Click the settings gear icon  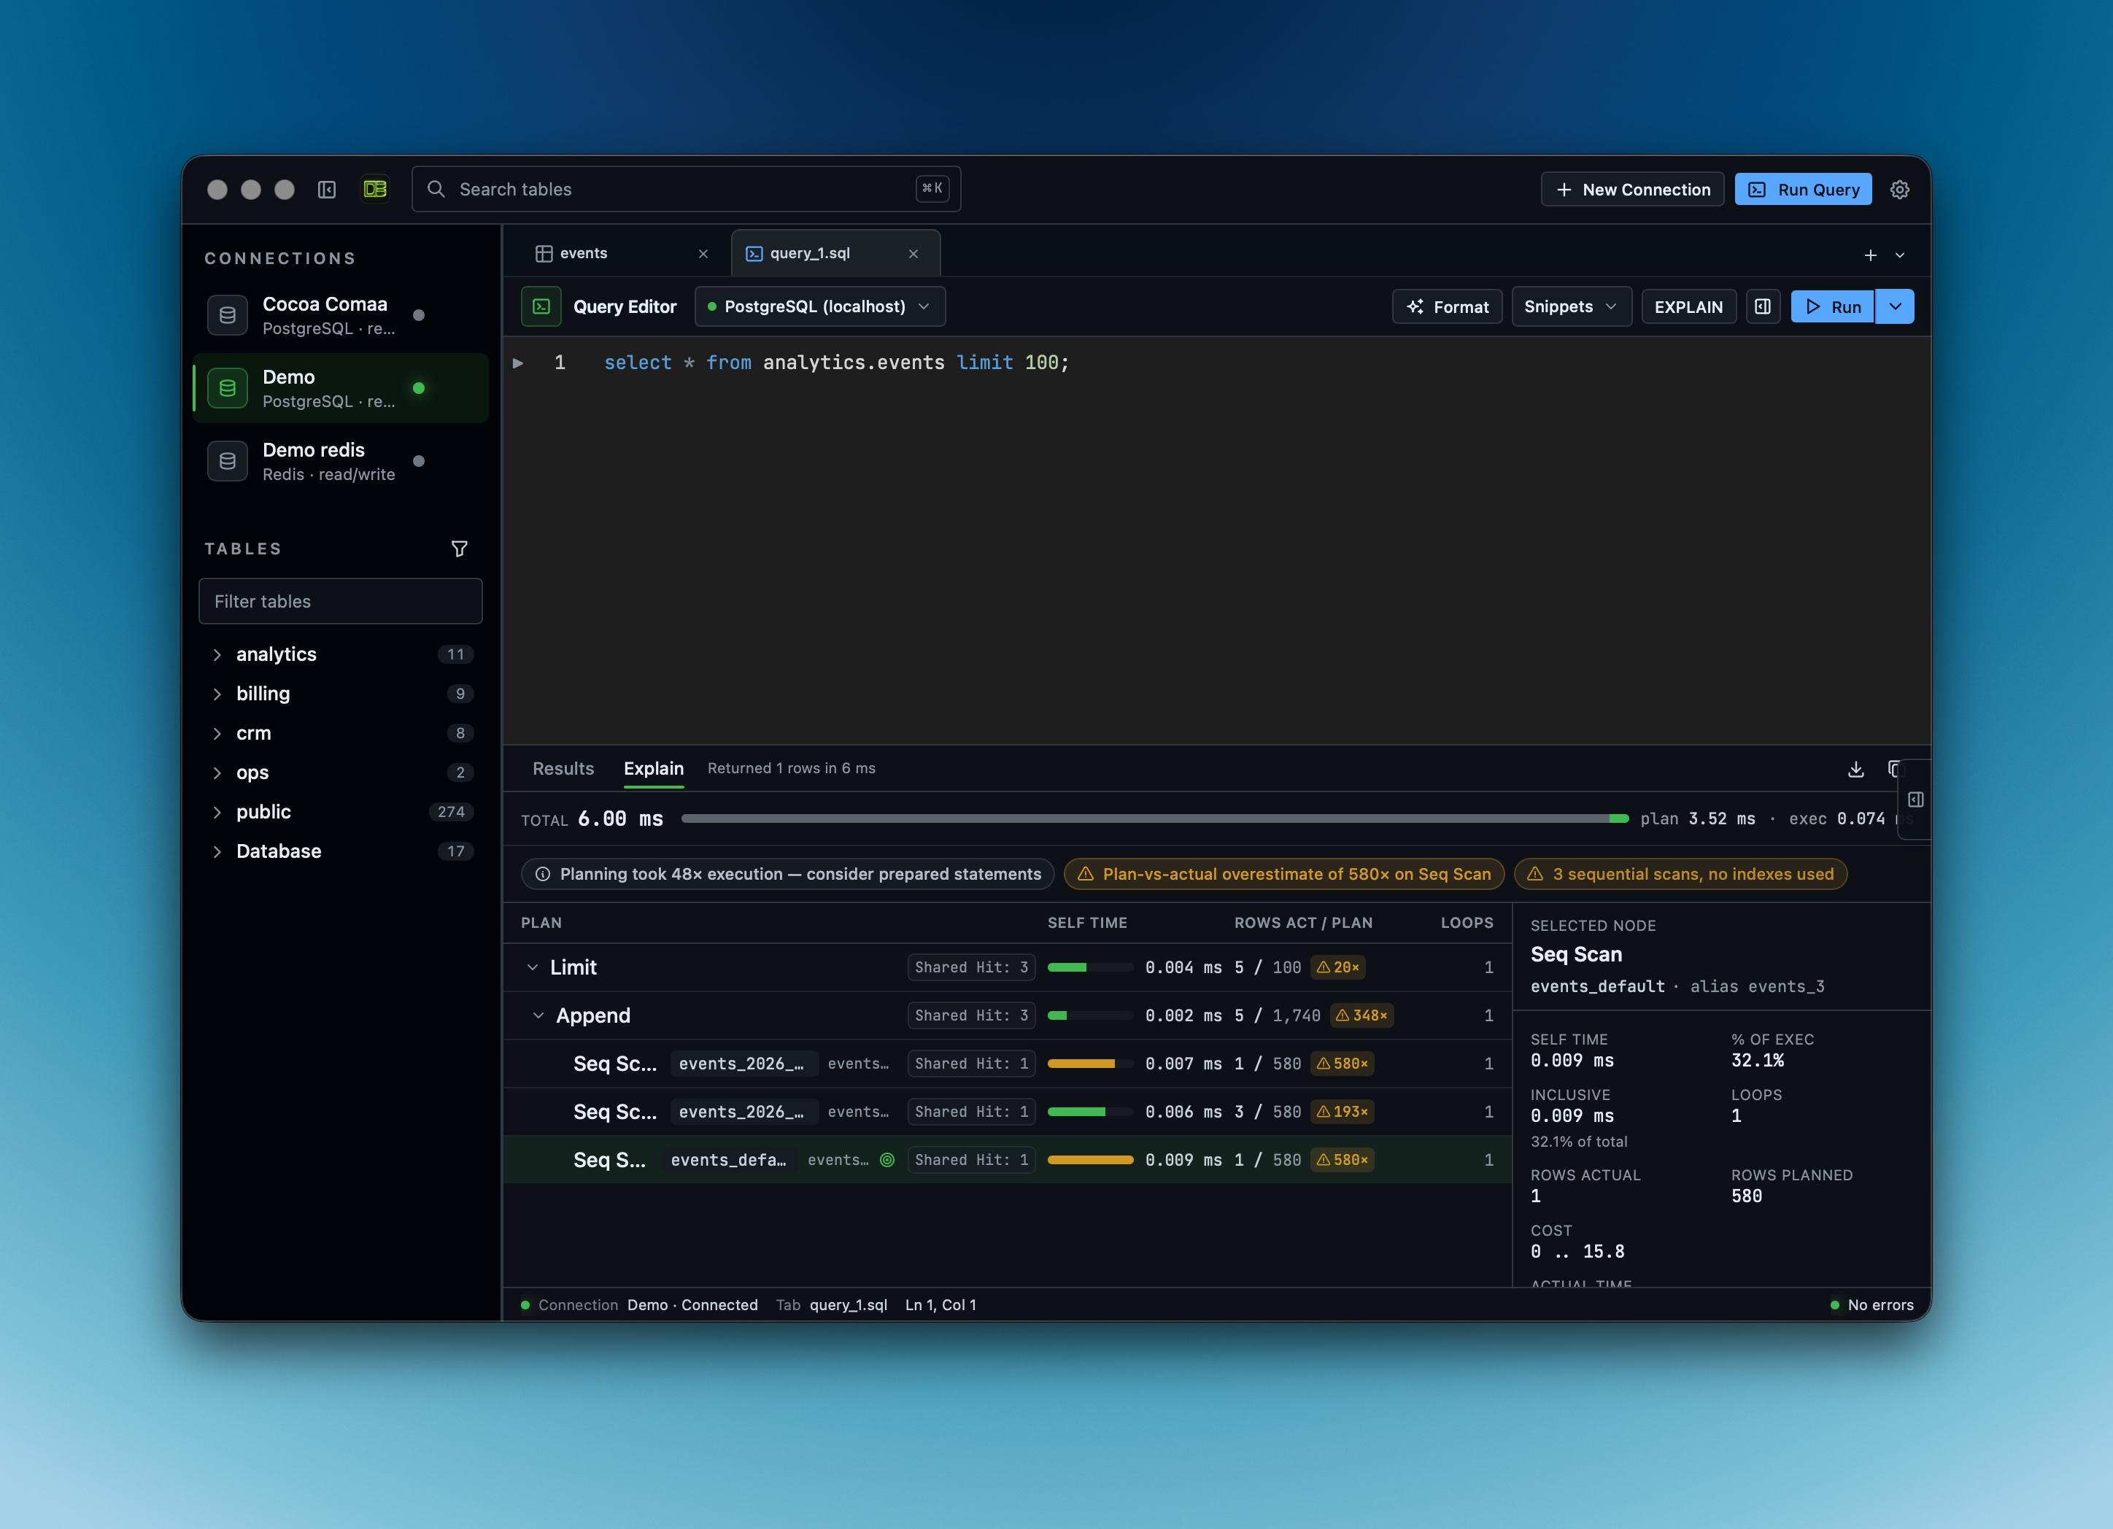(1900, 189)
